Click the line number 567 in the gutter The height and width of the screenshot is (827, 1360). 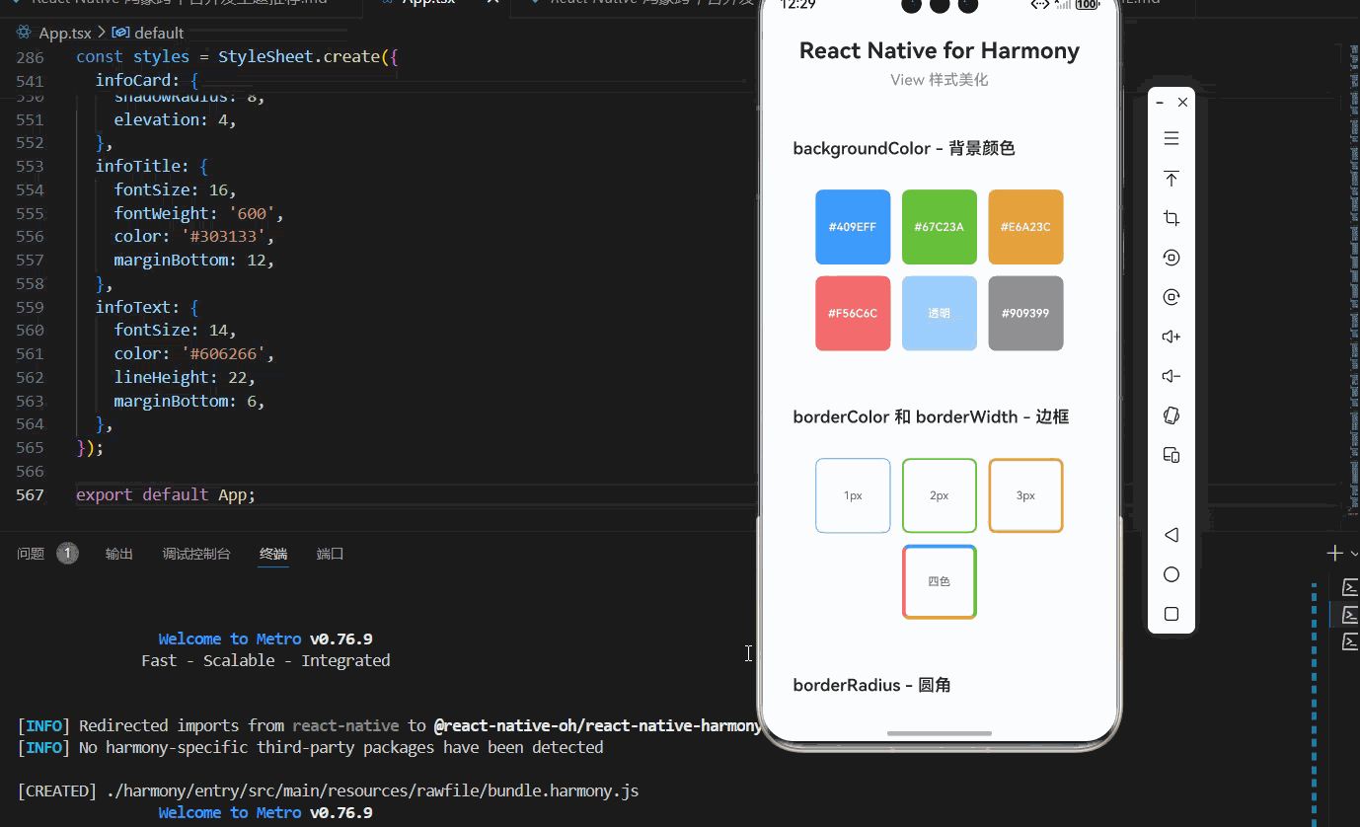point(31,494)
